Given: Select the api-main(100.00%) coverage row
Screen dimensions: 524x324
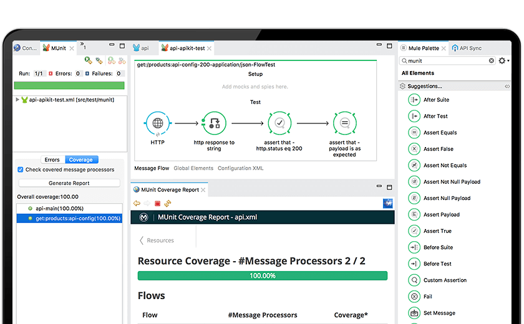Looking at the screenshot, I should [x=69, y=208].
